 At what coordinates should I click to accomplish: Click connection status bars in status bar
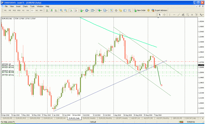click(x=181, y=122)
